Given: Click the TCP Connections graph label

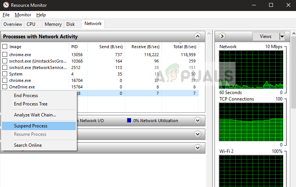Looking at the screenshot, I should tap(236, 99).
